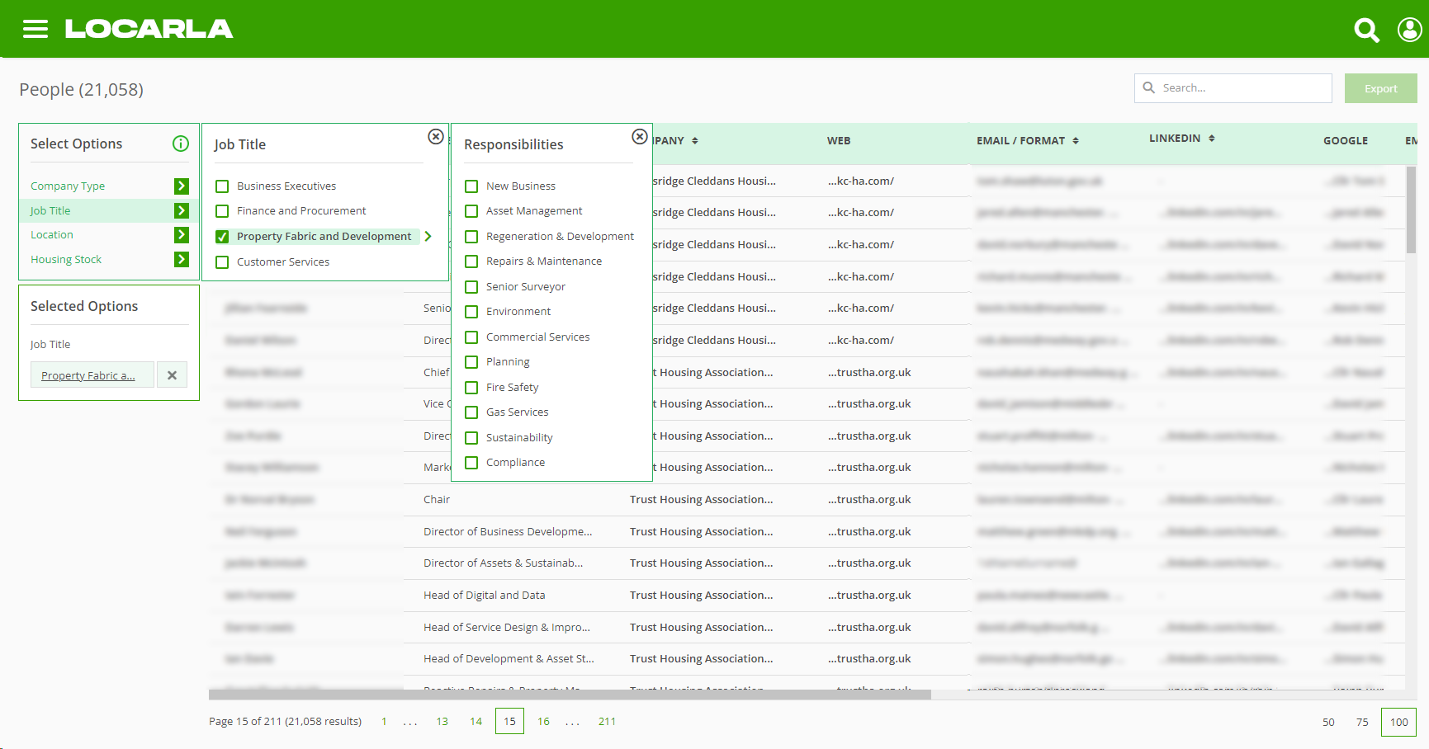The height and width of the screenshot is (749, 1429).
Task: Enable Repairs & Maintenance checkbox
Action: click(471, 261)
